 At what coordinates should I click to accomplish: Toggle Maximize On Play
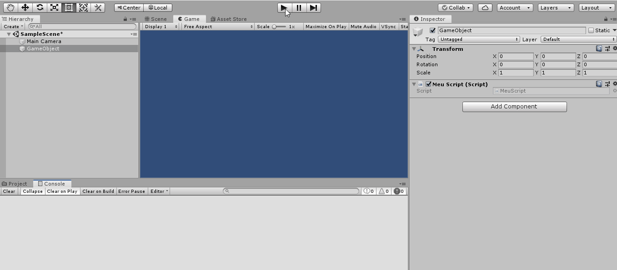click(x=326, y=26)
